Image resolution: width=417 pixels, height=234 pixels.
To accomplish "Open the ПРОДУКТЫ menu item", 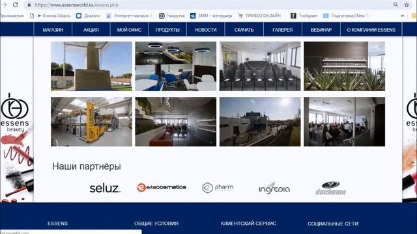I will (167, 30).
